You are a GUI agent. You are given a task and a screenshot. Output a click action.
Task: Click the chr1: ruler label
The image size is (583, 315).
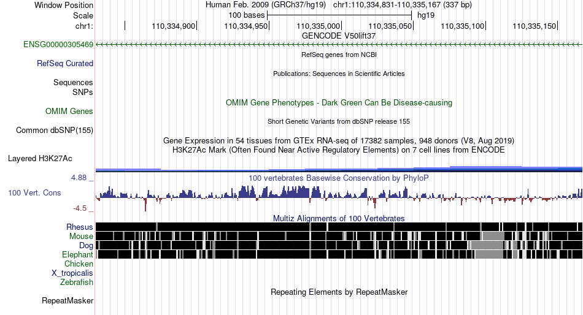(x=84, y=26)
